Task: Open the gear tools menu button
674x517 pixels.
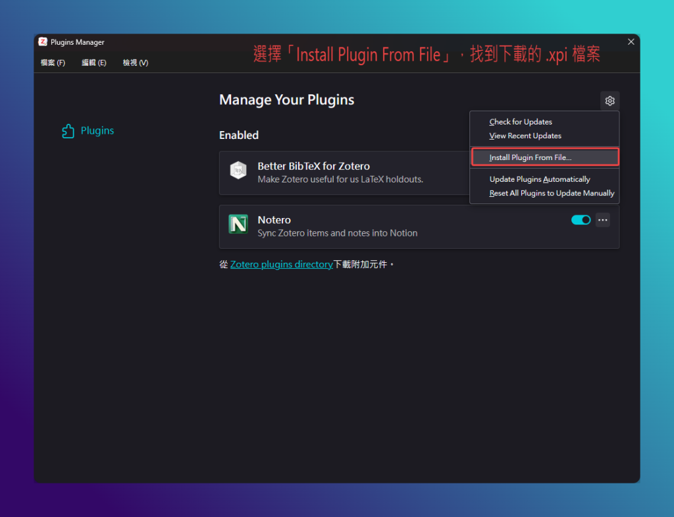Action: pos(609,101)
